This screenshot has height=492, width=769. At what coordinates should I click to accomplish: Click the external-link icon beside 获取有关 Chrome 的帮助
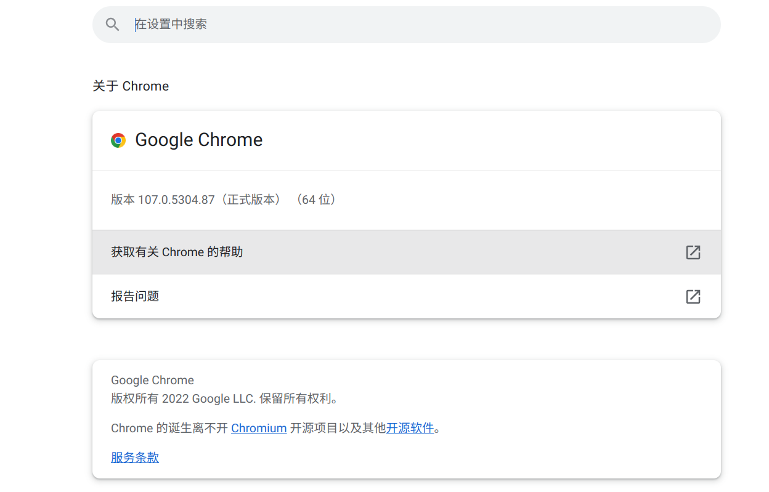693,252
